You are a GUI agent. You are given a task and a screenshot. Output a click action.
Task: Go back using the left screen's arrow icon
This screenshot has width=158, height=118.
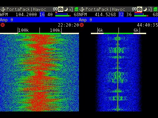point(3,9)
